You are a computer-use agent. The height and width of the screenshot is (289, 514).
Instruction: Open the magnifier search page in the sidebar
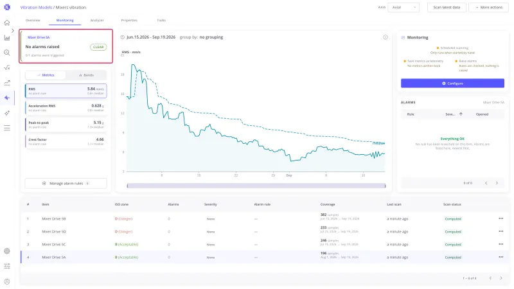click(x=7, y=53)
